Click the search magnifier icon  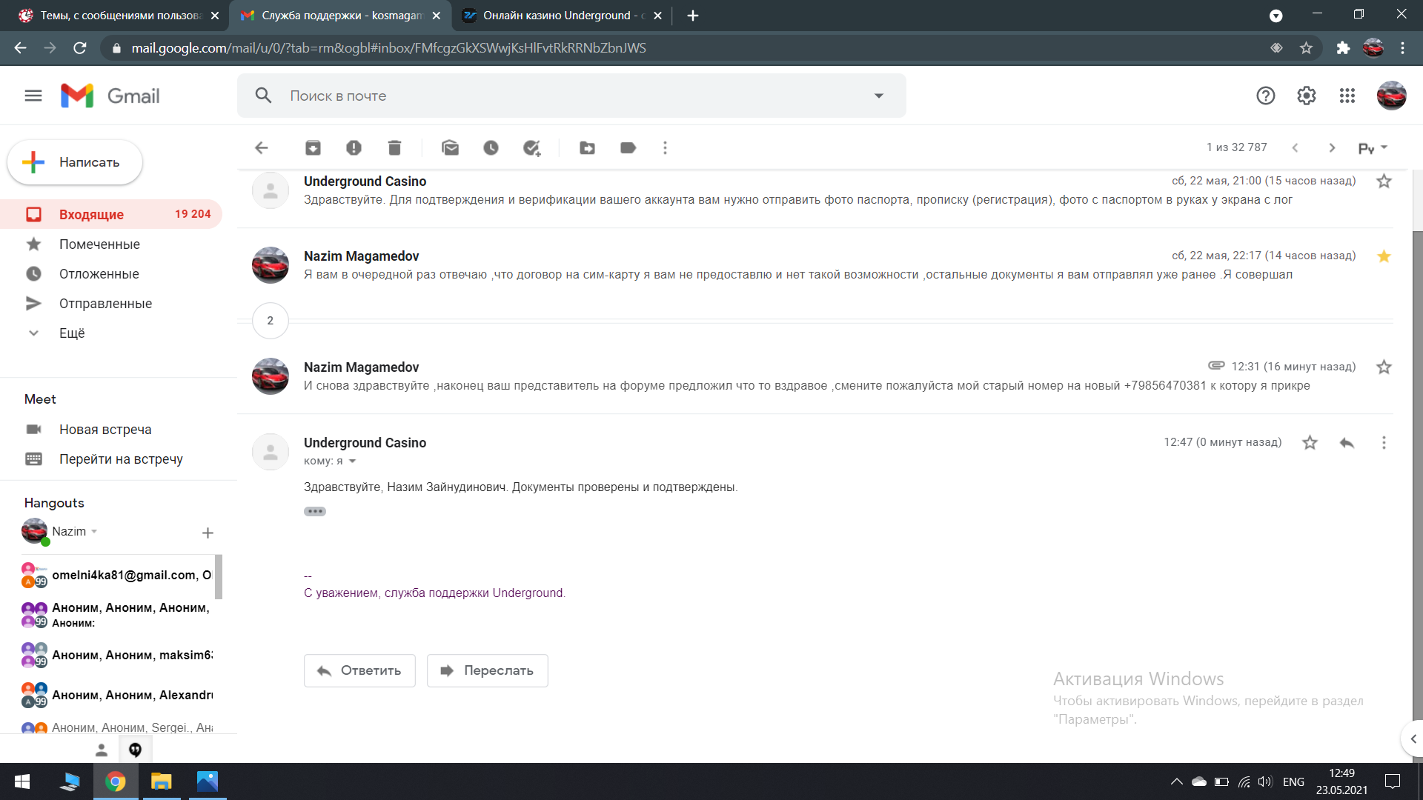click(x=263, y=96)
